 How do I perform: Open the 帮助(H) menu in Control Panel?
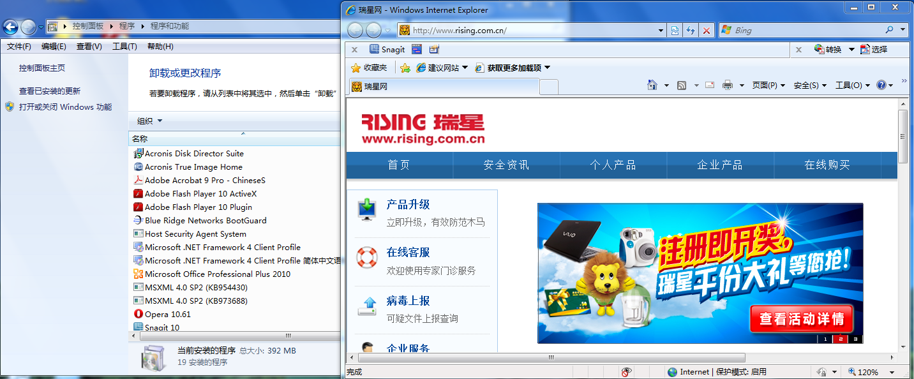pyautogui.click(x=160, y=47)
